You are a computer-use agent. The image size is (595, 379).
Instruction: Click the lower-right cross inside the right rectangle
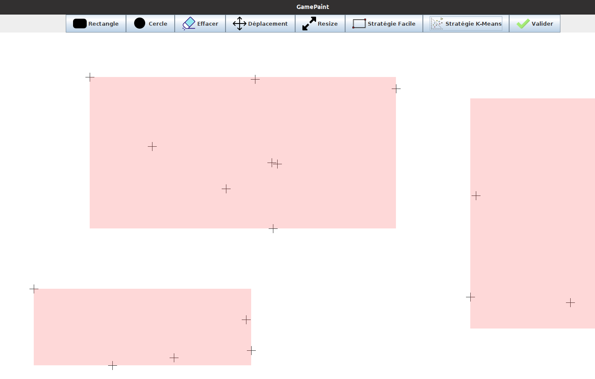(x=570, y=303)
